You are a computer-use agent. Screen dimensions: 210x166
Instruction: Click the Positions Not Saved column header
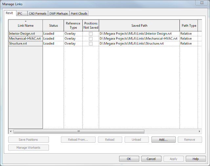point(91,25)
